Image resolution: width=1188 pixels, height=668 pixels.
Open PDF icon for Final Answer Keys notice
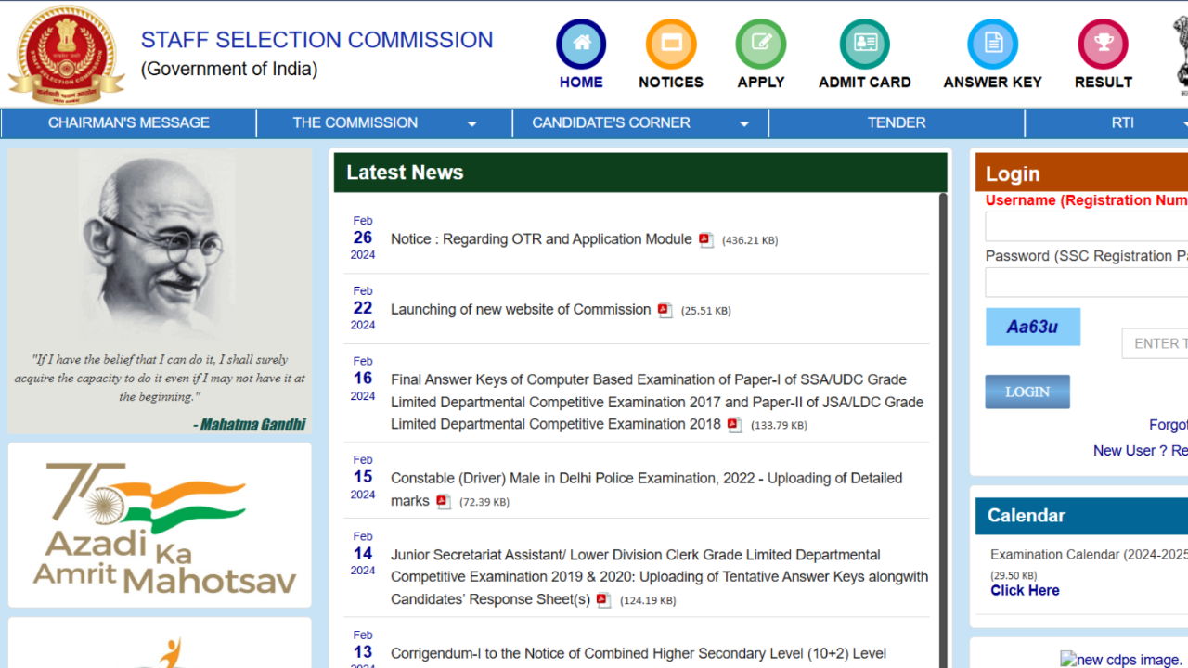(x=734, y=425)
